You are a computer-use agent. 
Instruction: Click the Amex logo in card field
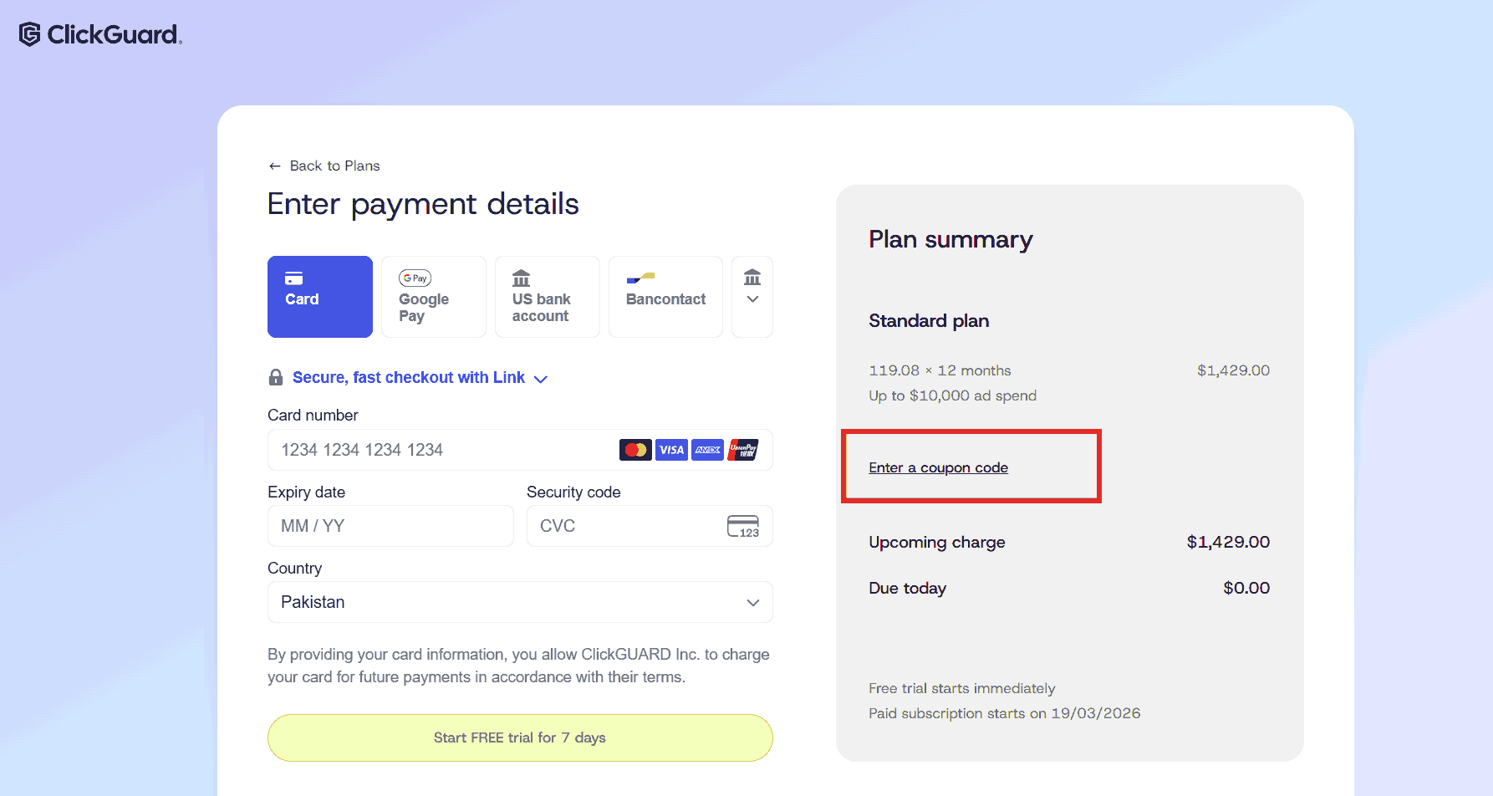pos(708,450)
